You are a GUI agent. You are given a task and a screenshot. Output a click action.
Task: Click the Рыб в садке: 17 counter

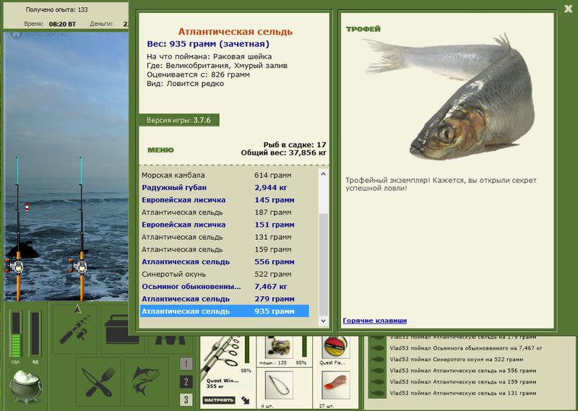[x=295, y=145]
